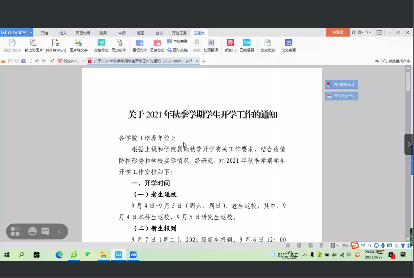The width and height of the screenshot is (414, 278).
Task: Launch the 秀堂H5 tool
Action: tap(230, 46)
